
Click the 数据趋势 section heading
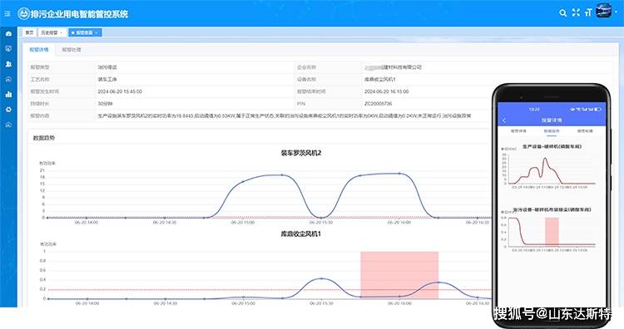pos(44,138)
